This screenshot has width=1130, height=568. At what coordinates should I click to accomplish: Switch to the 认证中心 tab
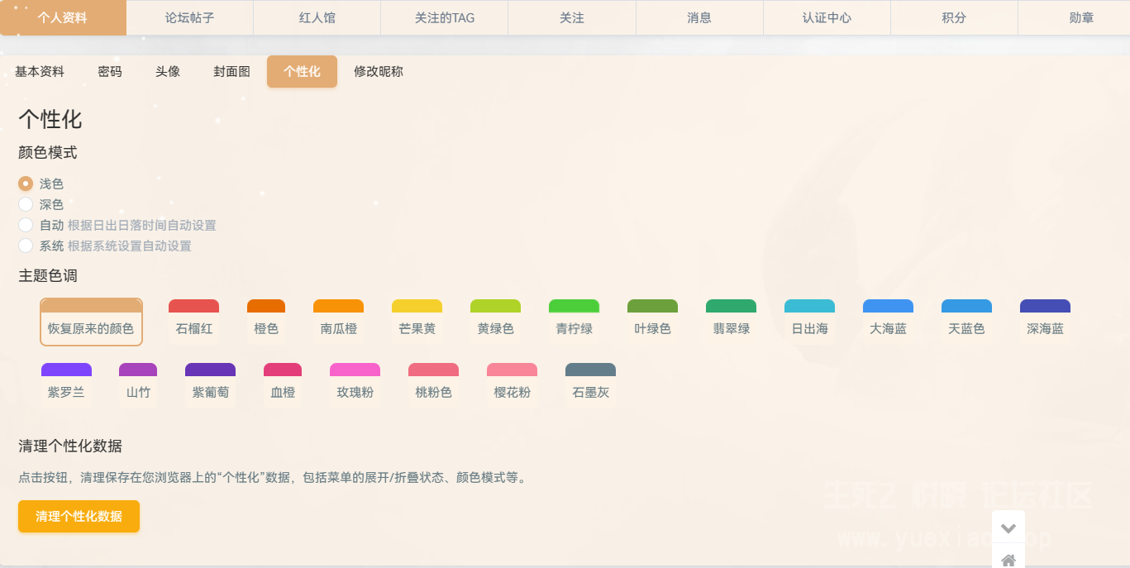(827, 17)
